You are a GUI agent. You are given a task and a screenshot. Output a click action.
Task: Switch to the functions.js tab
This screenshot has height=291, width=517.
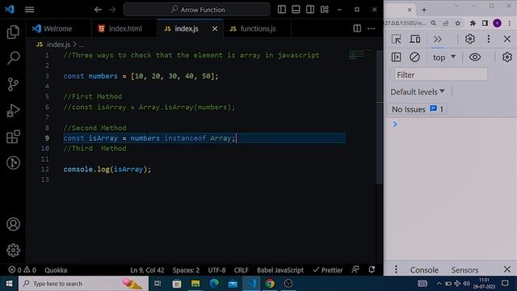click(258, 29)
